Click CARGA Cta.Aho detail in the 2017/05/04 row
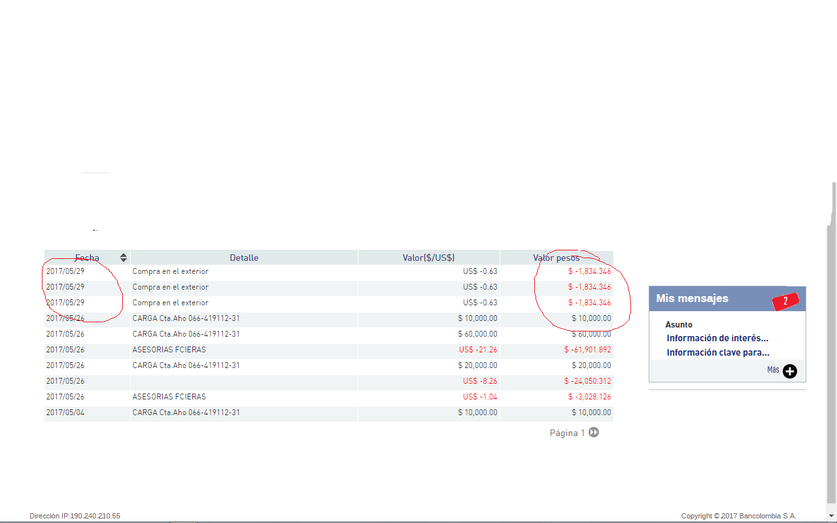The image size is (837, 523). tap(186, 413)
